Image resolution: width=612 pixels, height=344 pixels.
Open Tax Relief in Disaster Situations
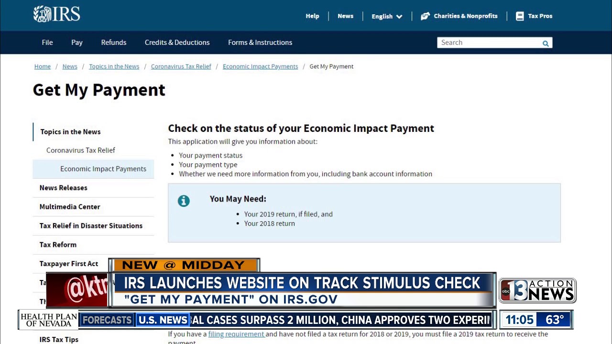(91, 226)
